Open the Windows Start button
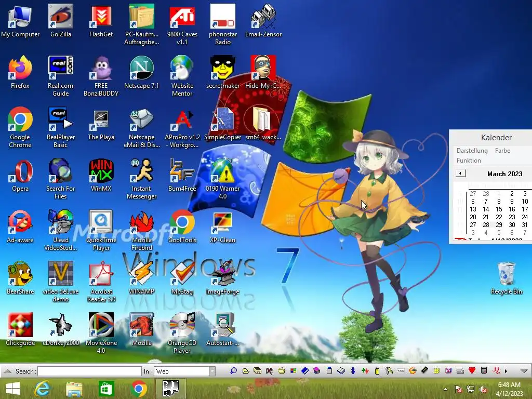 coord(13,389)
